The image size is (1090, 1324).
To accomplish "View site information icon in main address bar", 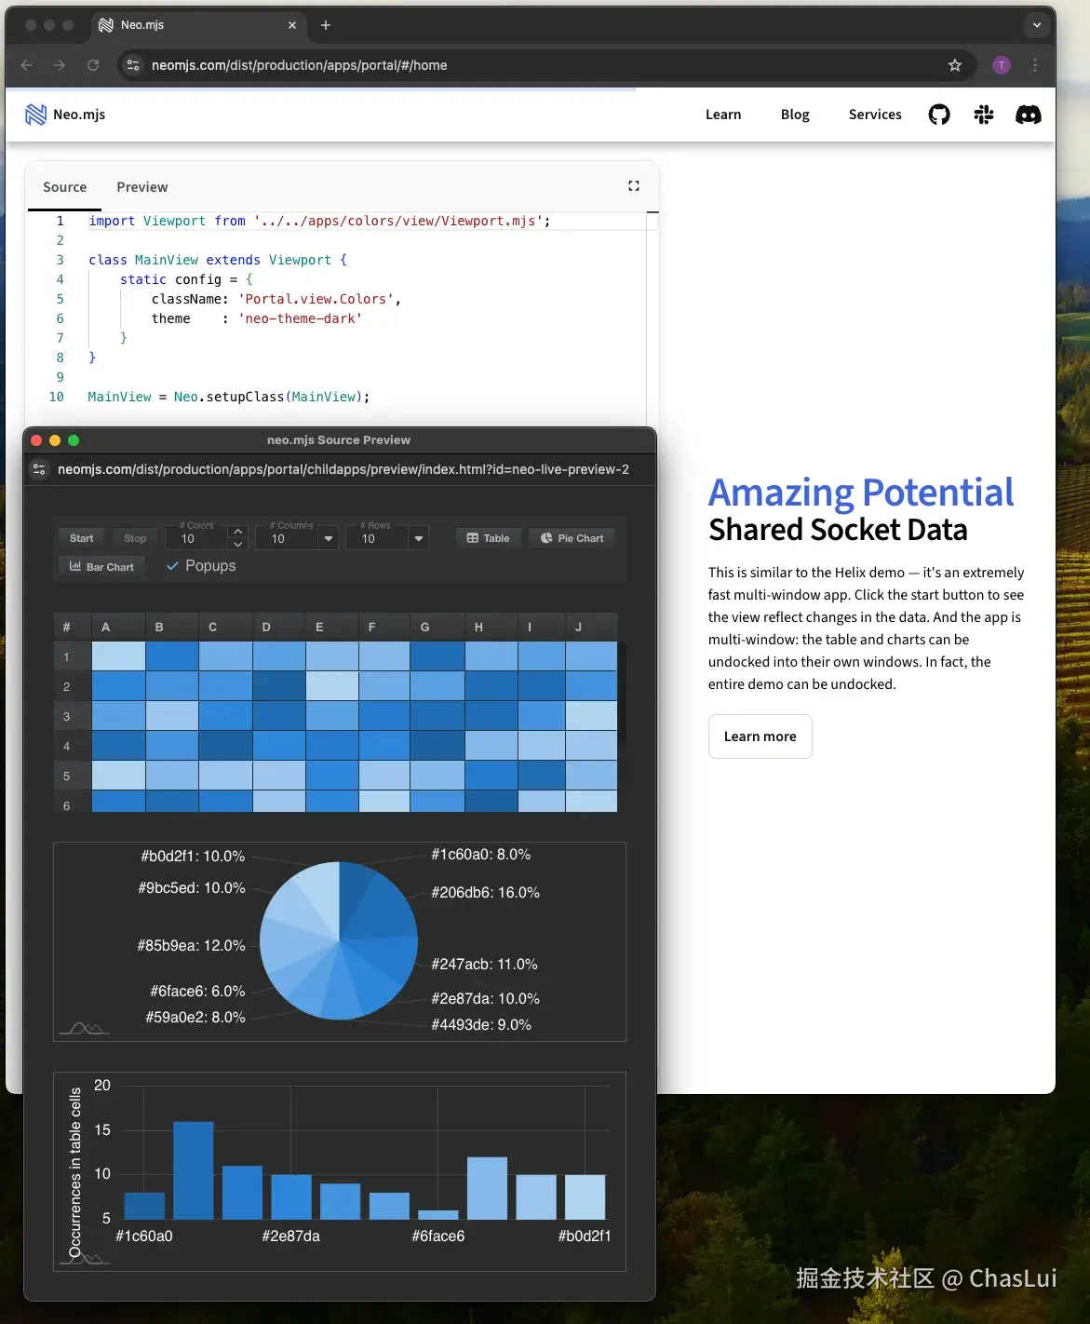I will pyautogui.click(x=133, y=65).
